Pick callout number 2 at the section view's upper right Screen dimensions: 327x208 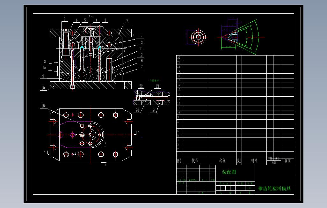pos(127,21)
